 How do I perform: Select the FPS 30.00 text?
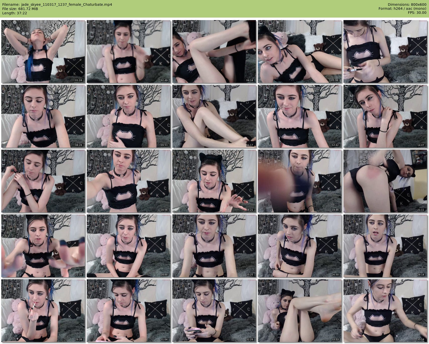tap(417, 13)
